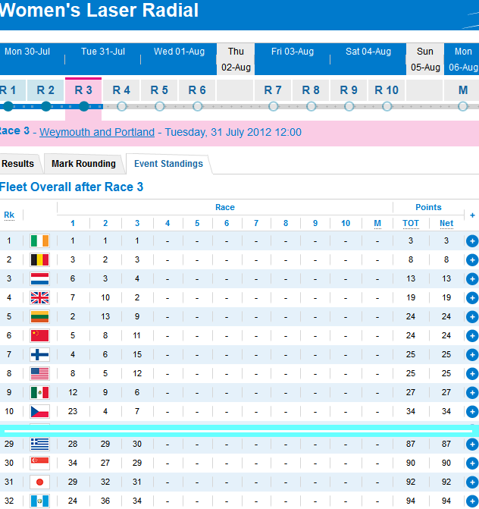Expand the plus icon for Great Britain row
Screen dimensions: 479x509
(472, 298)
